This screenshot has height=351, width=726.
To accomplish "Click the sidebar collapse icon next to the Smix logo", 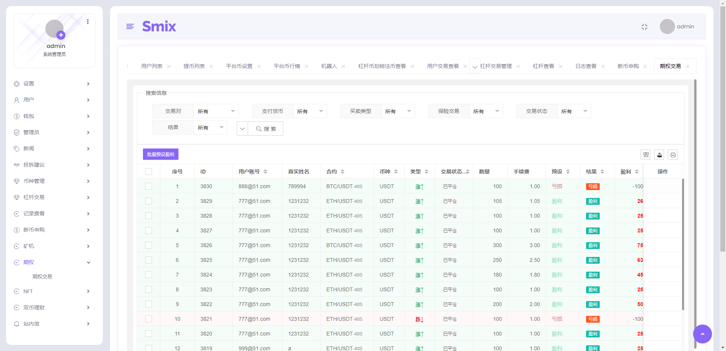I will 130,26.
